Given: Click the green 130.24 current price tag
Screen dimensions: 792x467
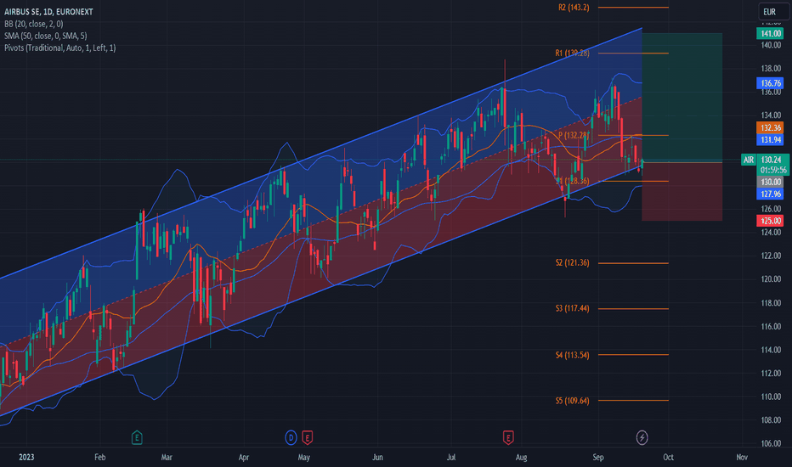Looking at the screenshot, I should (x=772, y=160).
